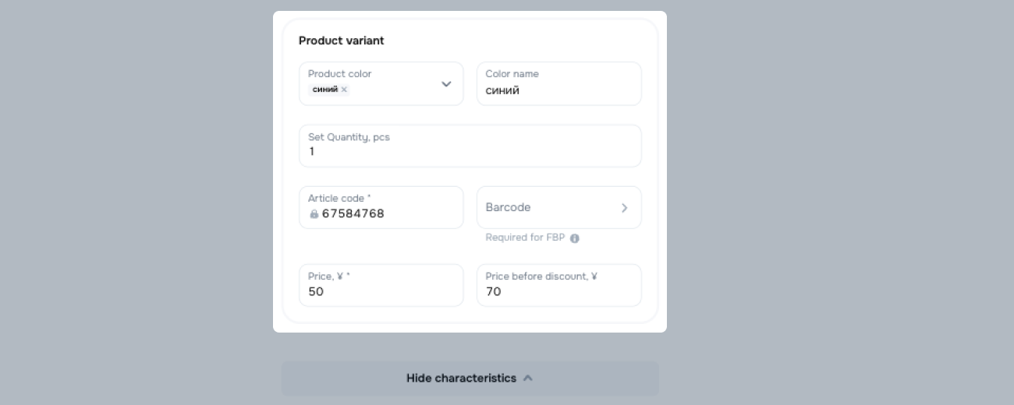Viewport: 1014px width, 405px height.
Task: Click the Set Quantity, pcs label
Action: pyautogui.click(x=349, y=137)
